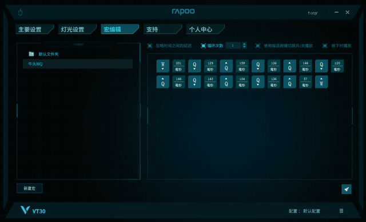The image size is (366, 222).
Task: Click the 新建宏 button
Action: tap(30, 188)
